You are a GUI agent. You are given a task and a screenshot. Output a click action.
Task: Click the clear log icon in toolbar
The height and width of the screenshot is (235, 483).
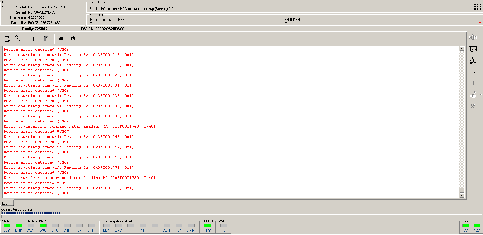[8, 39]
